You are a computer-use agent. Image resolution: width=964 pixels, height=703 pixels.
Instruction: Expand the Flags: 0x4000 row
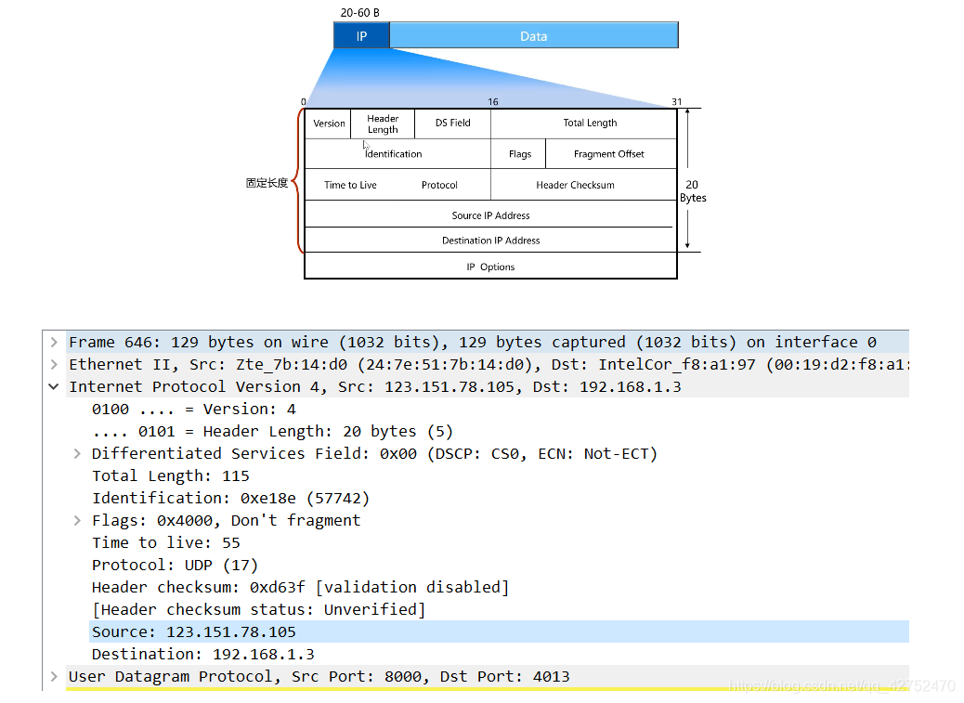point(77,520)
